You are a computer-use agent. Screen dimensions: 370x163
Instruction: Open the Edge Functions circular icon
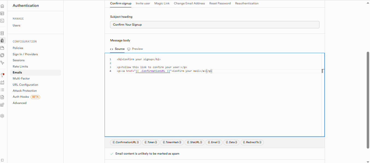tap(2, 55)
